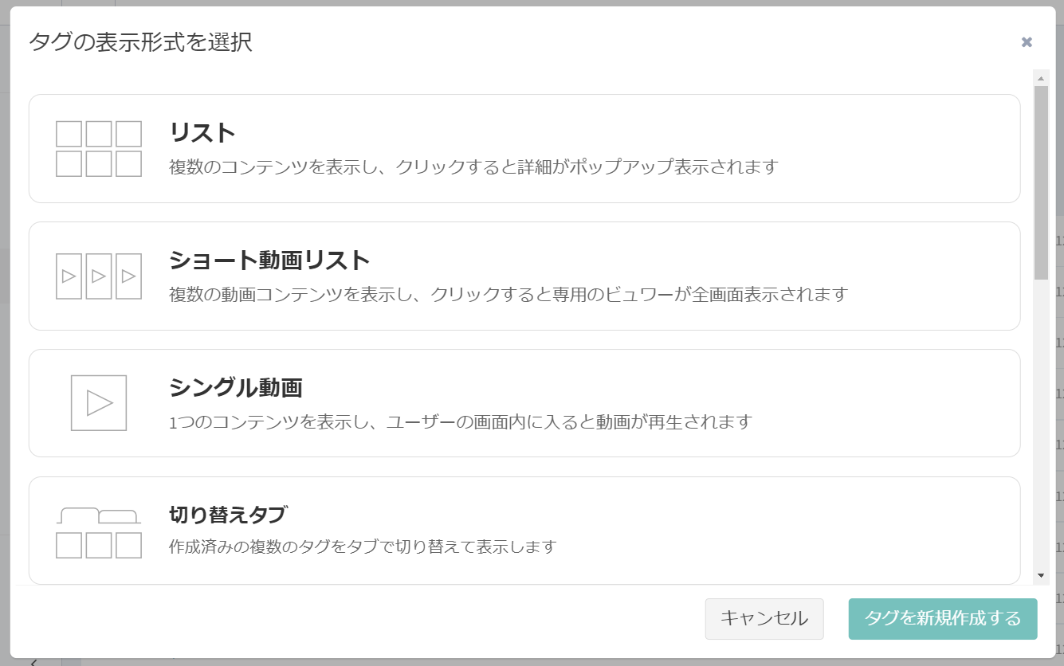Click the scrollbar down arrow
Image resolution: width=1064 pixels, height=666 pixels.
point(1041,575)
